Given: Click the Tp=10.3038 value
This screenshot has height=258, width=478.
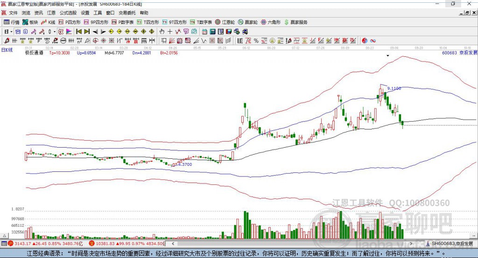Looking at the screenshot, I should [59, 53].
